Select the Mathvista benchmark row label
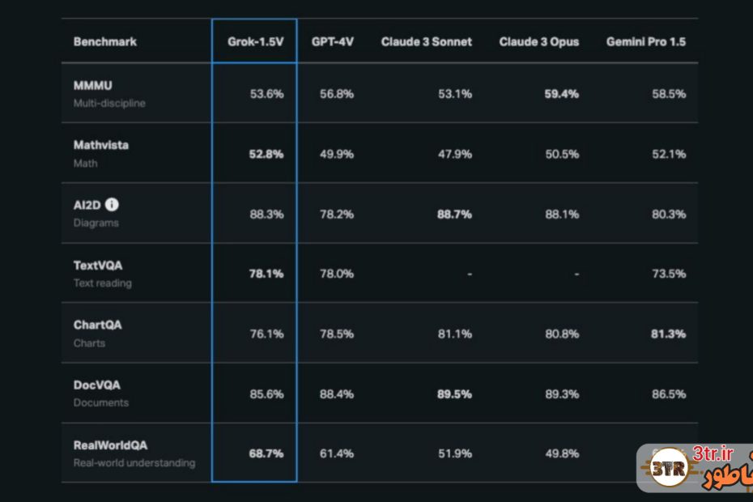The image size is (753, 502). 101,146
